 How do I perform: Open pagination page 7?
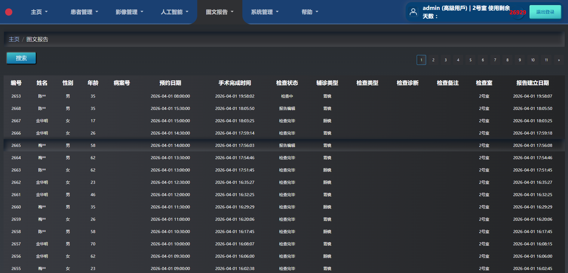pyautogui.click(x=495, y=60)
